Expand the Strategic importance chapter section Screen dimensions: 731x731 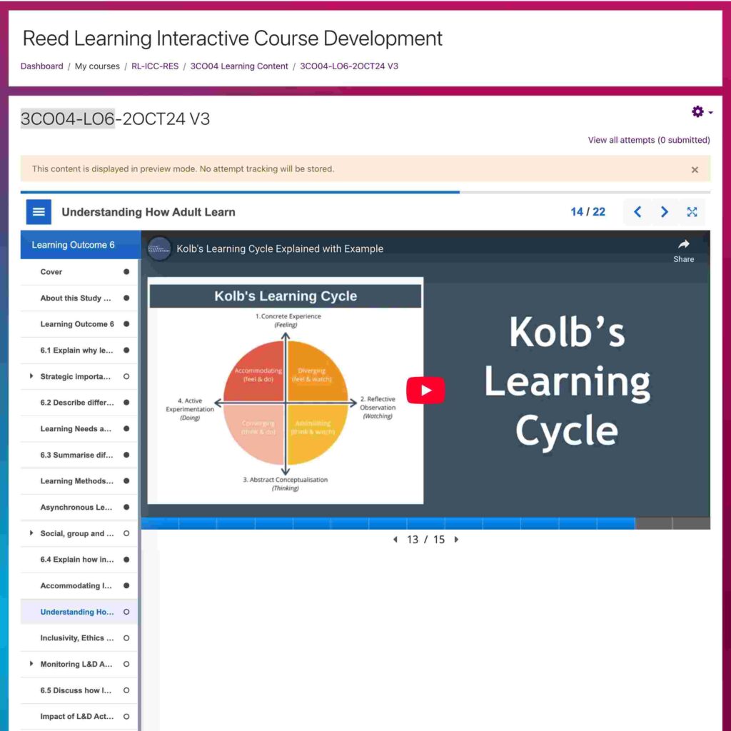(x=31, y=376)
